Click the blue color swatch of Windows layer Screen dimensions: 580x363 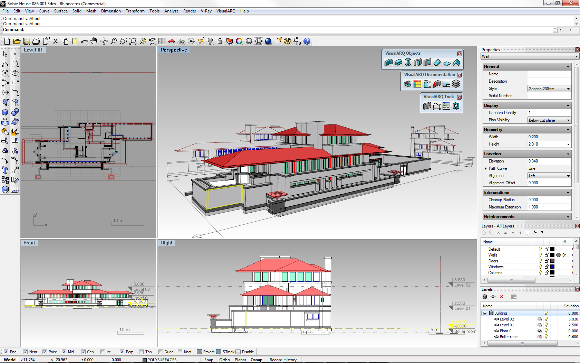(552, 267)
